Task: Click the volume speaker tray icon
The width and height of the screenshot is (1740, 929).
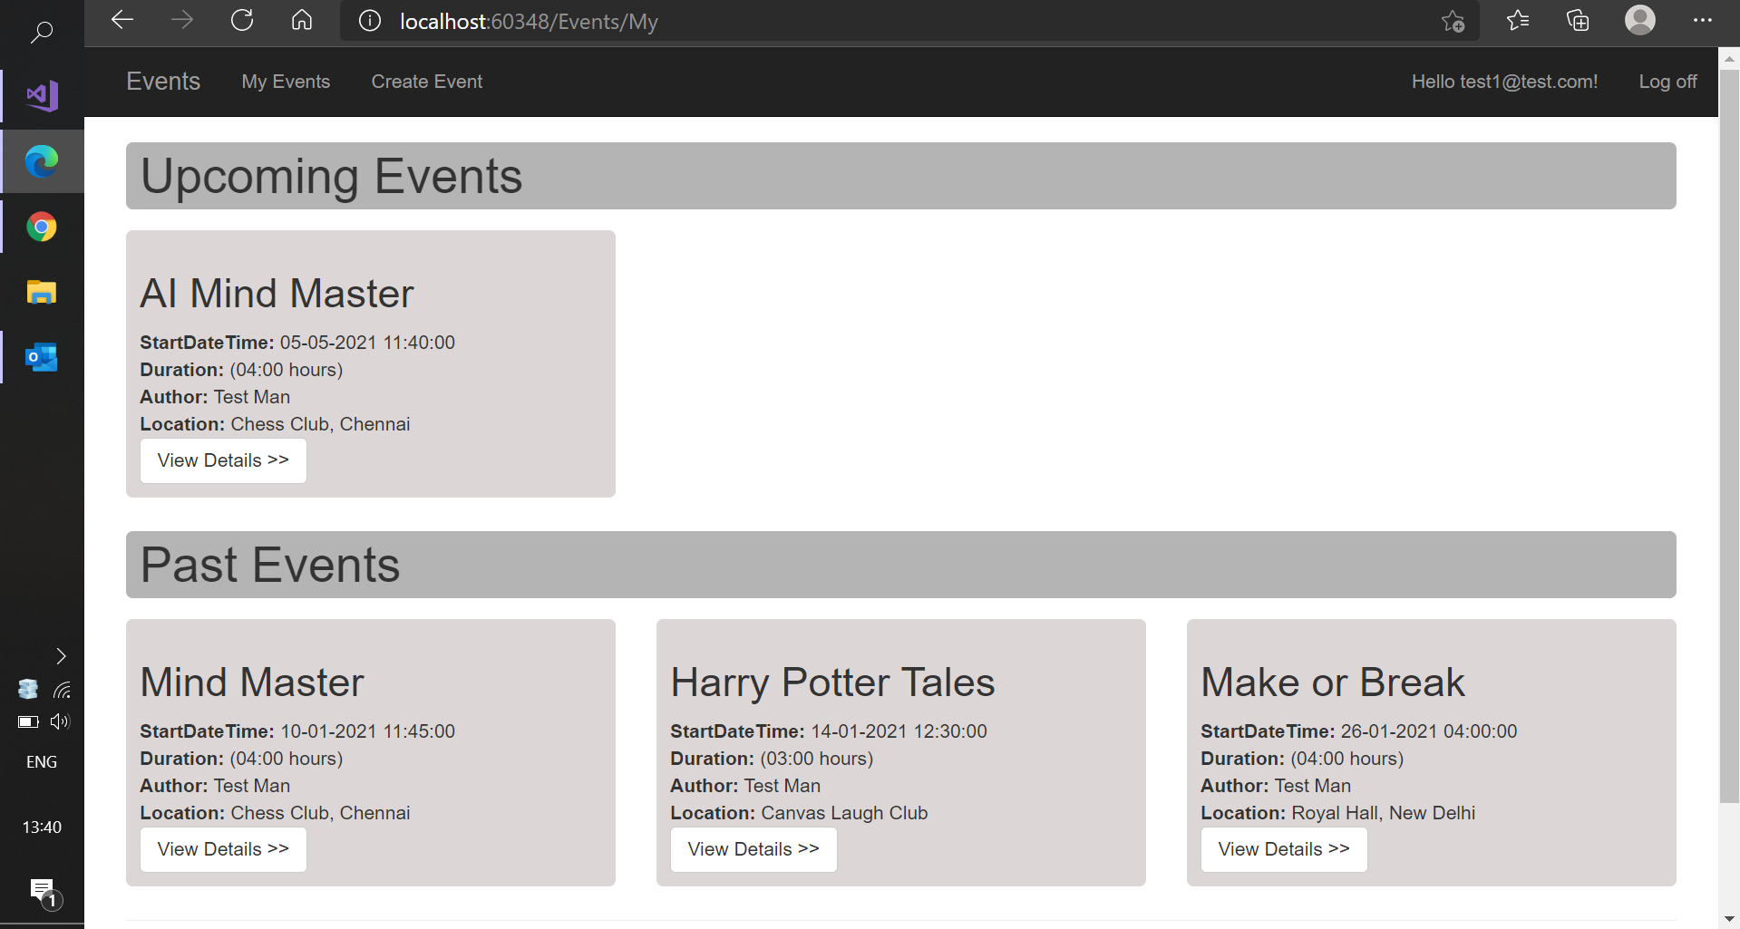Action: click(x=60, y=721)
